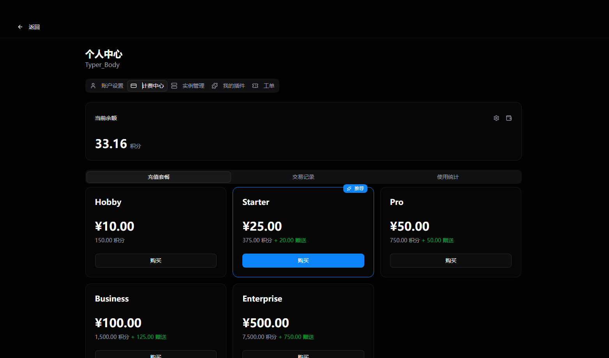The height and width of the screenshot is (358, 609).
Task: Buy the Hobby ¥10.00 plan
Action: pos(156,261)
